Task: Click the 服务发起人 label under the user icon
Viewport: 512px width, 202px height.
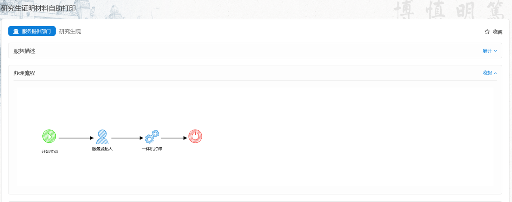Action: 102,149
